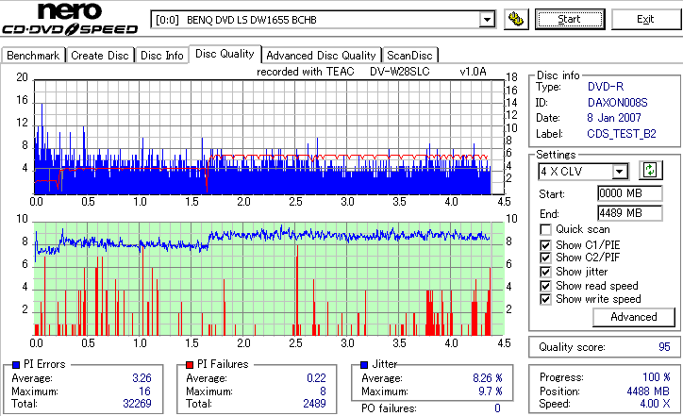Click the disc ID DAXON008S

618,103
